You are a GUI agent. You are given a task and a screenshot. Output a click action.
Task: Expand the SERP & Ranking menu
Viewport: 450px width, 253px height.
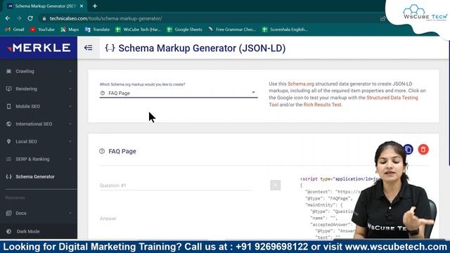click(x=39, y=160)
